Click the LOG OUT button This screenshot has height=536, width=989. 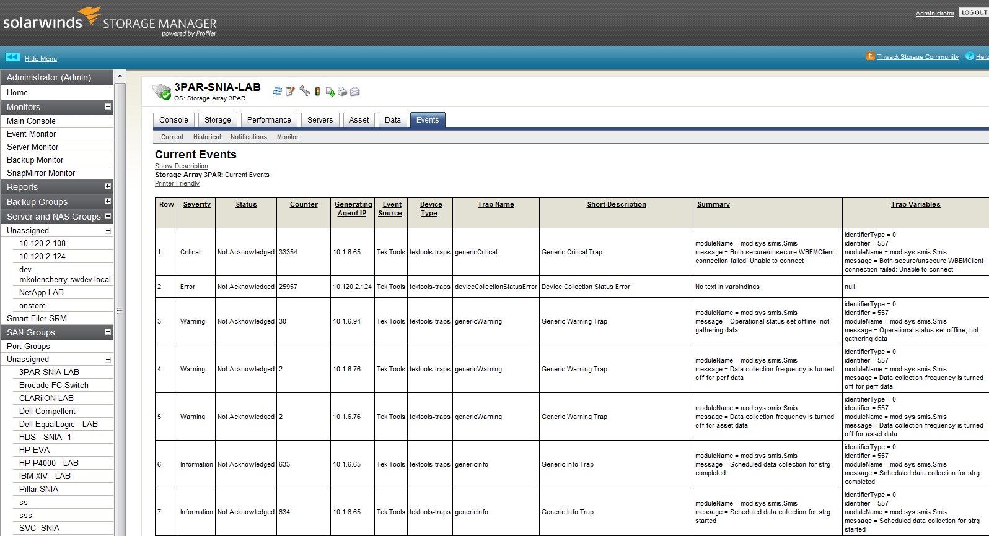point(974,12)
